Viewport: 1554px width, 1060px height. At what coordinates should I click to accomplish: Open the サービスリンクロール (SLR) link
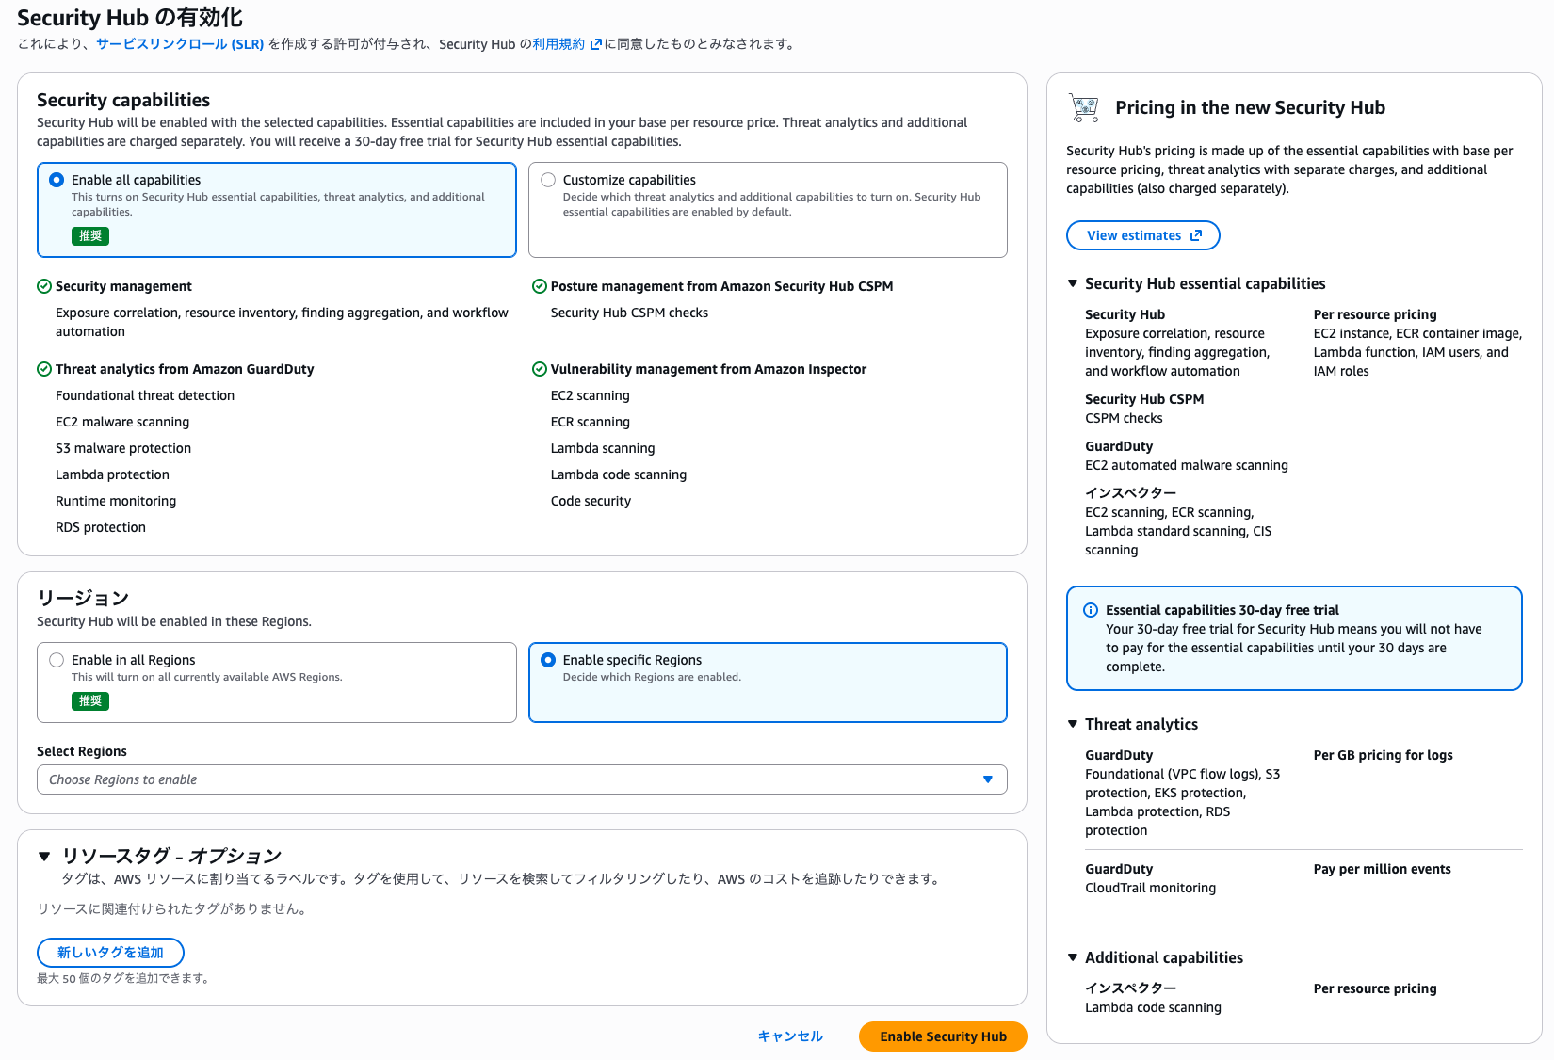coord(180,44)
